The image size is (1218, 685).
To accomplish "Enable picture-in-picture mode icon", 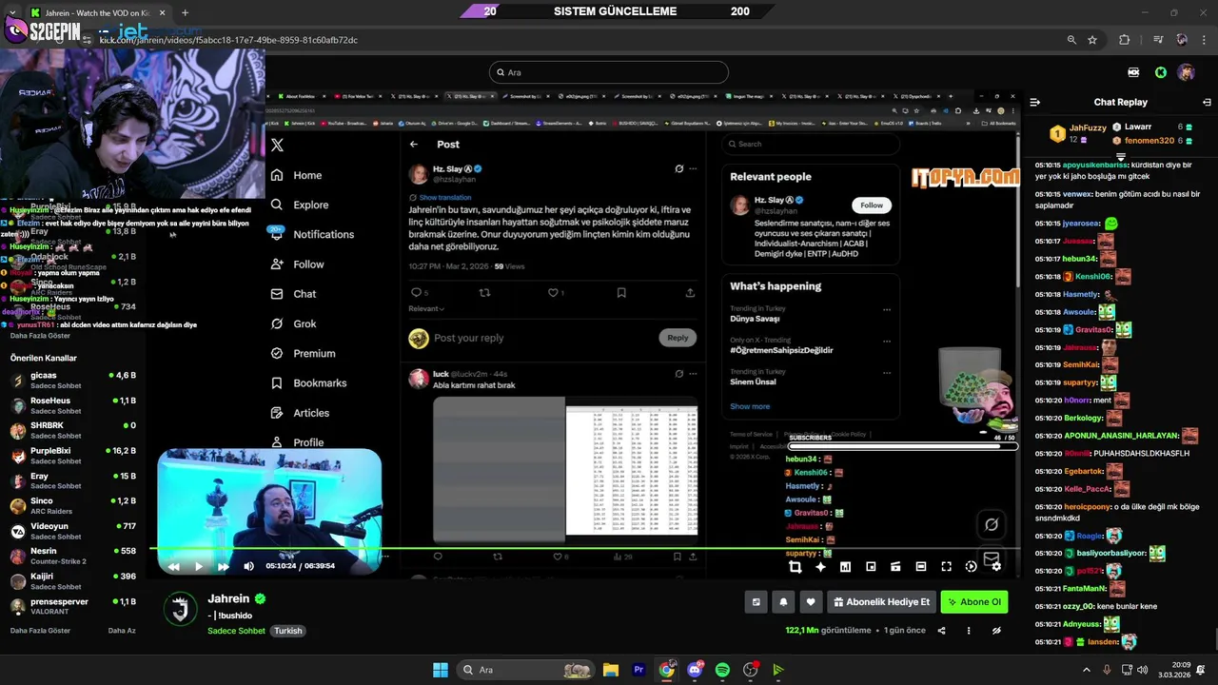I will (871, 566).
